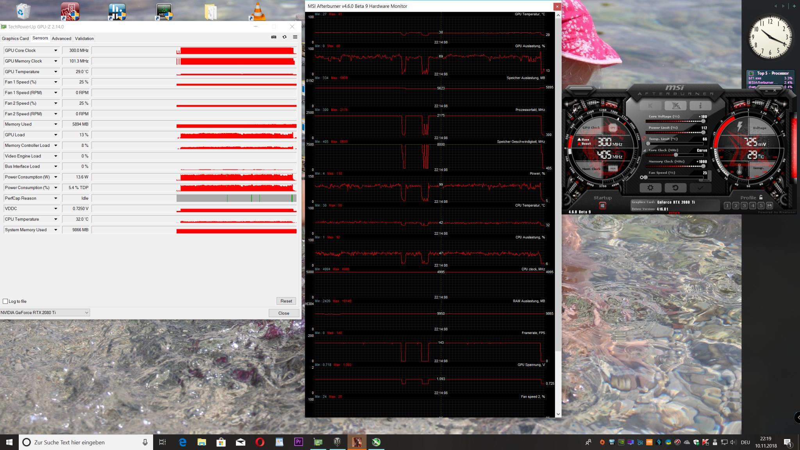Select Afterburner profile slot 1
The image size is (800, 450).
point(727,205)
